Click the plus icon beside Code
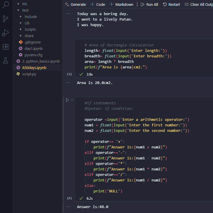 pos(92,4)
